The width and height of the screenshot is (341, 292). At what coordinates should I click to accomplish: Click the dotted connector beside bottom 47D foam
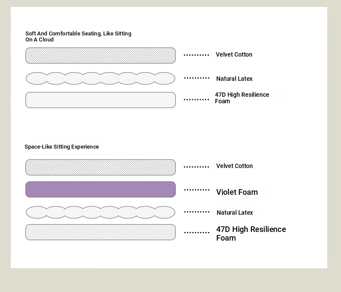[196, 232]
